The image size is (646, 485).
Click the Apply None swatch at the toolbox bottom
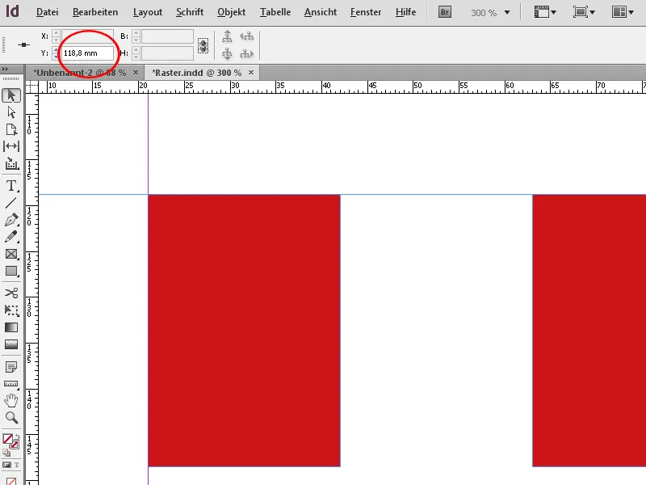click(x=11, y=481)
